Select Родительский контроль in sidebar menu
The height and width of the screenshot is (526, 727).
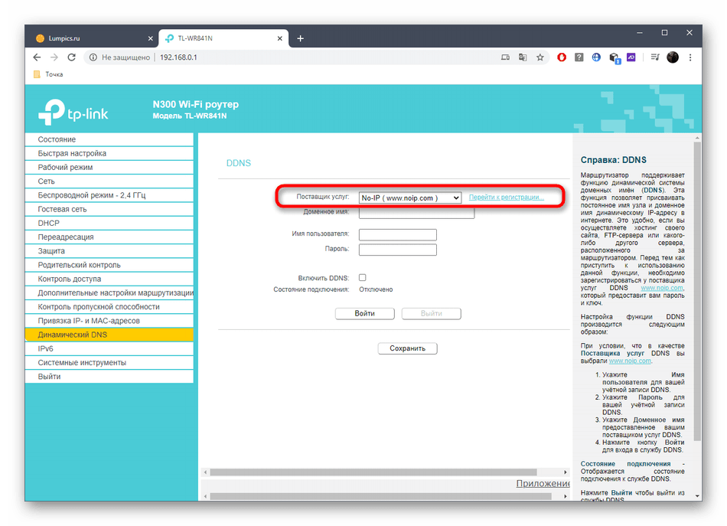coord(79,265)
